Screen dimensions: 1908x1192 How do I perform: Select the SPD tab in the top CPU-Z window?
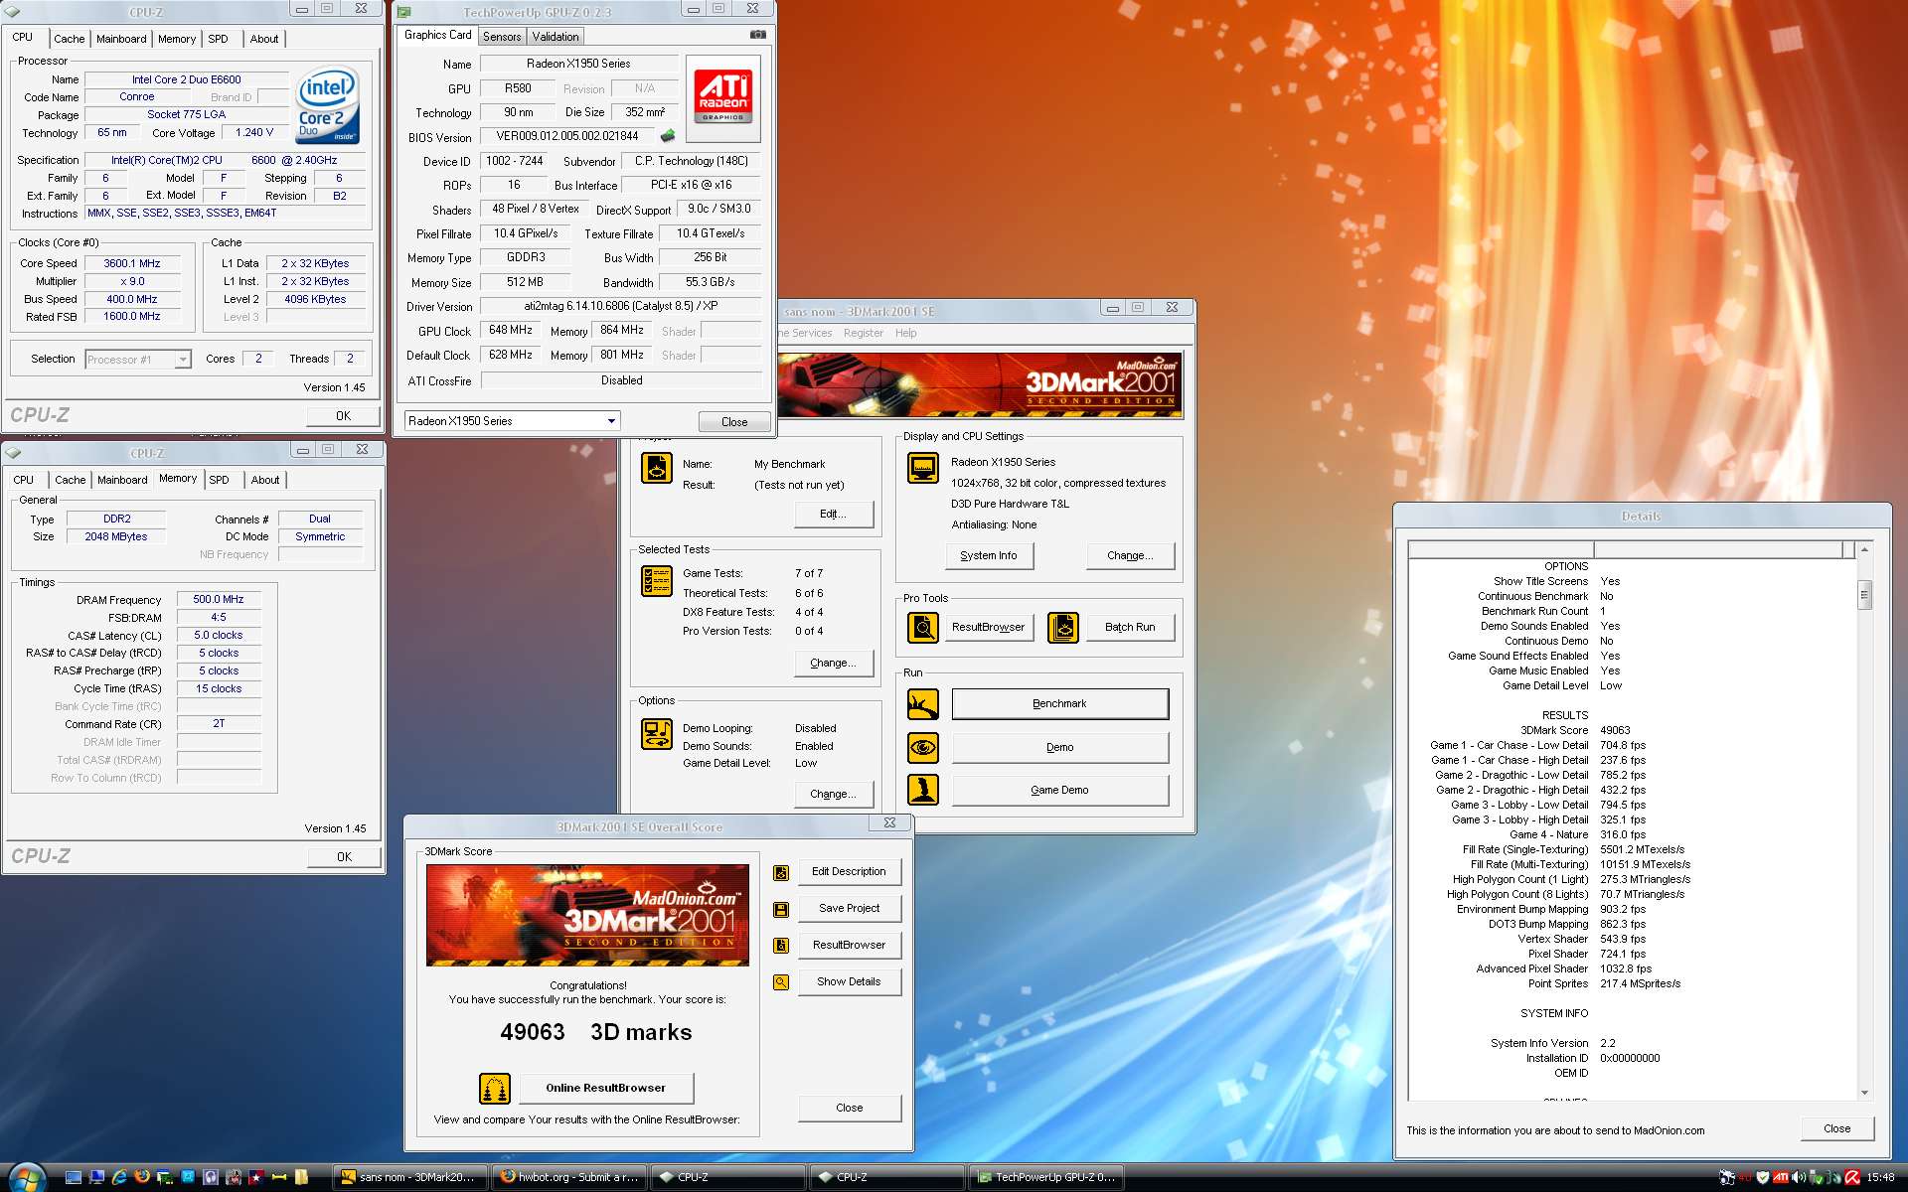[x=219, y=39]
